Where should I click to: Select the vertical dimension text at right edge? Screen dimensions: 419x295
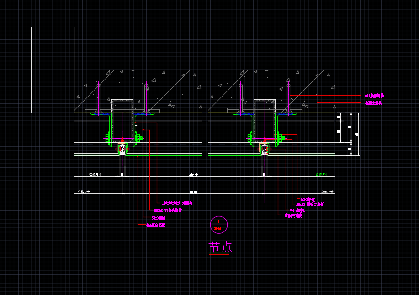(357, 134)
